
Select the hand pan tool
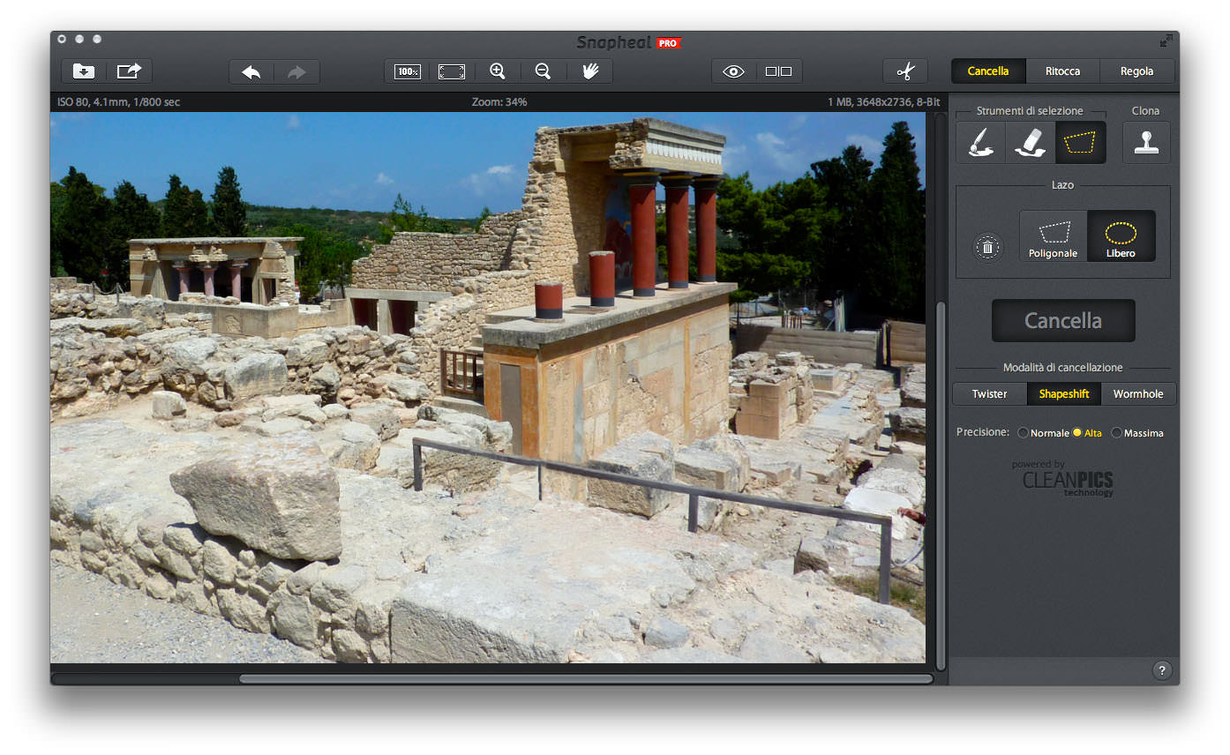pos(589,71)
